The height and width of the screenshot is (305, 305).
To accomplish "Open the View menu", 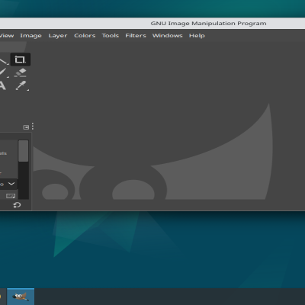I will 7,36.
